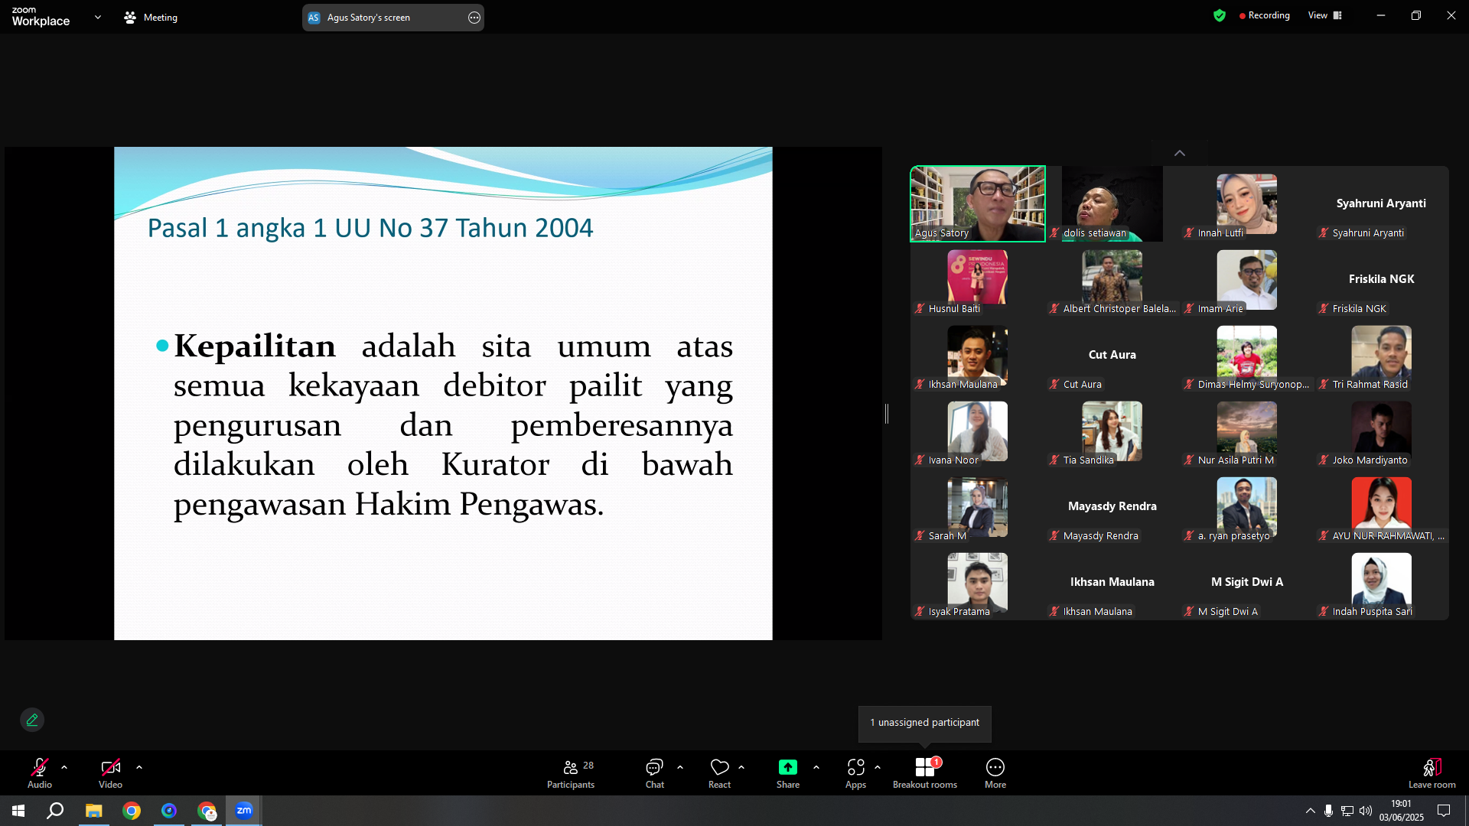1469x826 pixels.
Task: Select dolis setiawan video thumbnail
Action: tap(1112, 203)
